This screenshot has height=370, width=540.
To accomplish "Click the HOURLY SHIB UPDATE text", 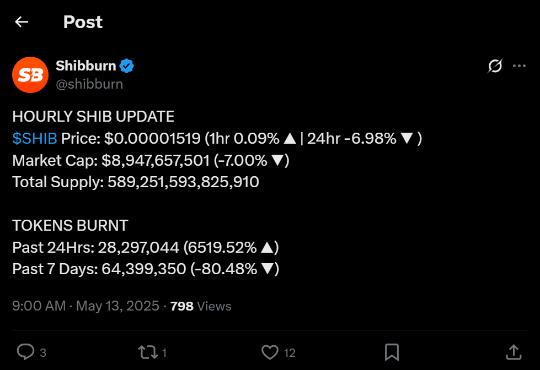I will tap(93, 117).
